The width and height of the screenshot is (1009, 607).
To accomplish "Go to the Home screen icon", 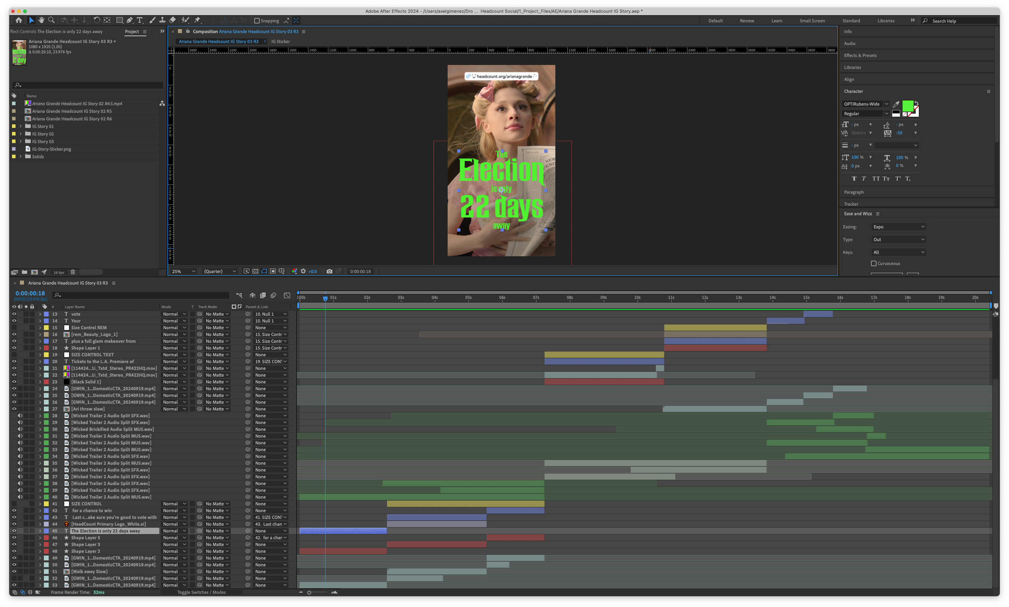I will click(x=19, y=20).
